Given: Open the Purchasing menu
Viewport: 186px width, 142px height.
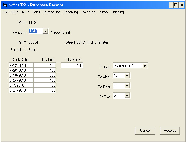Looking at the screenshot, I should click(x=52, y=12).
